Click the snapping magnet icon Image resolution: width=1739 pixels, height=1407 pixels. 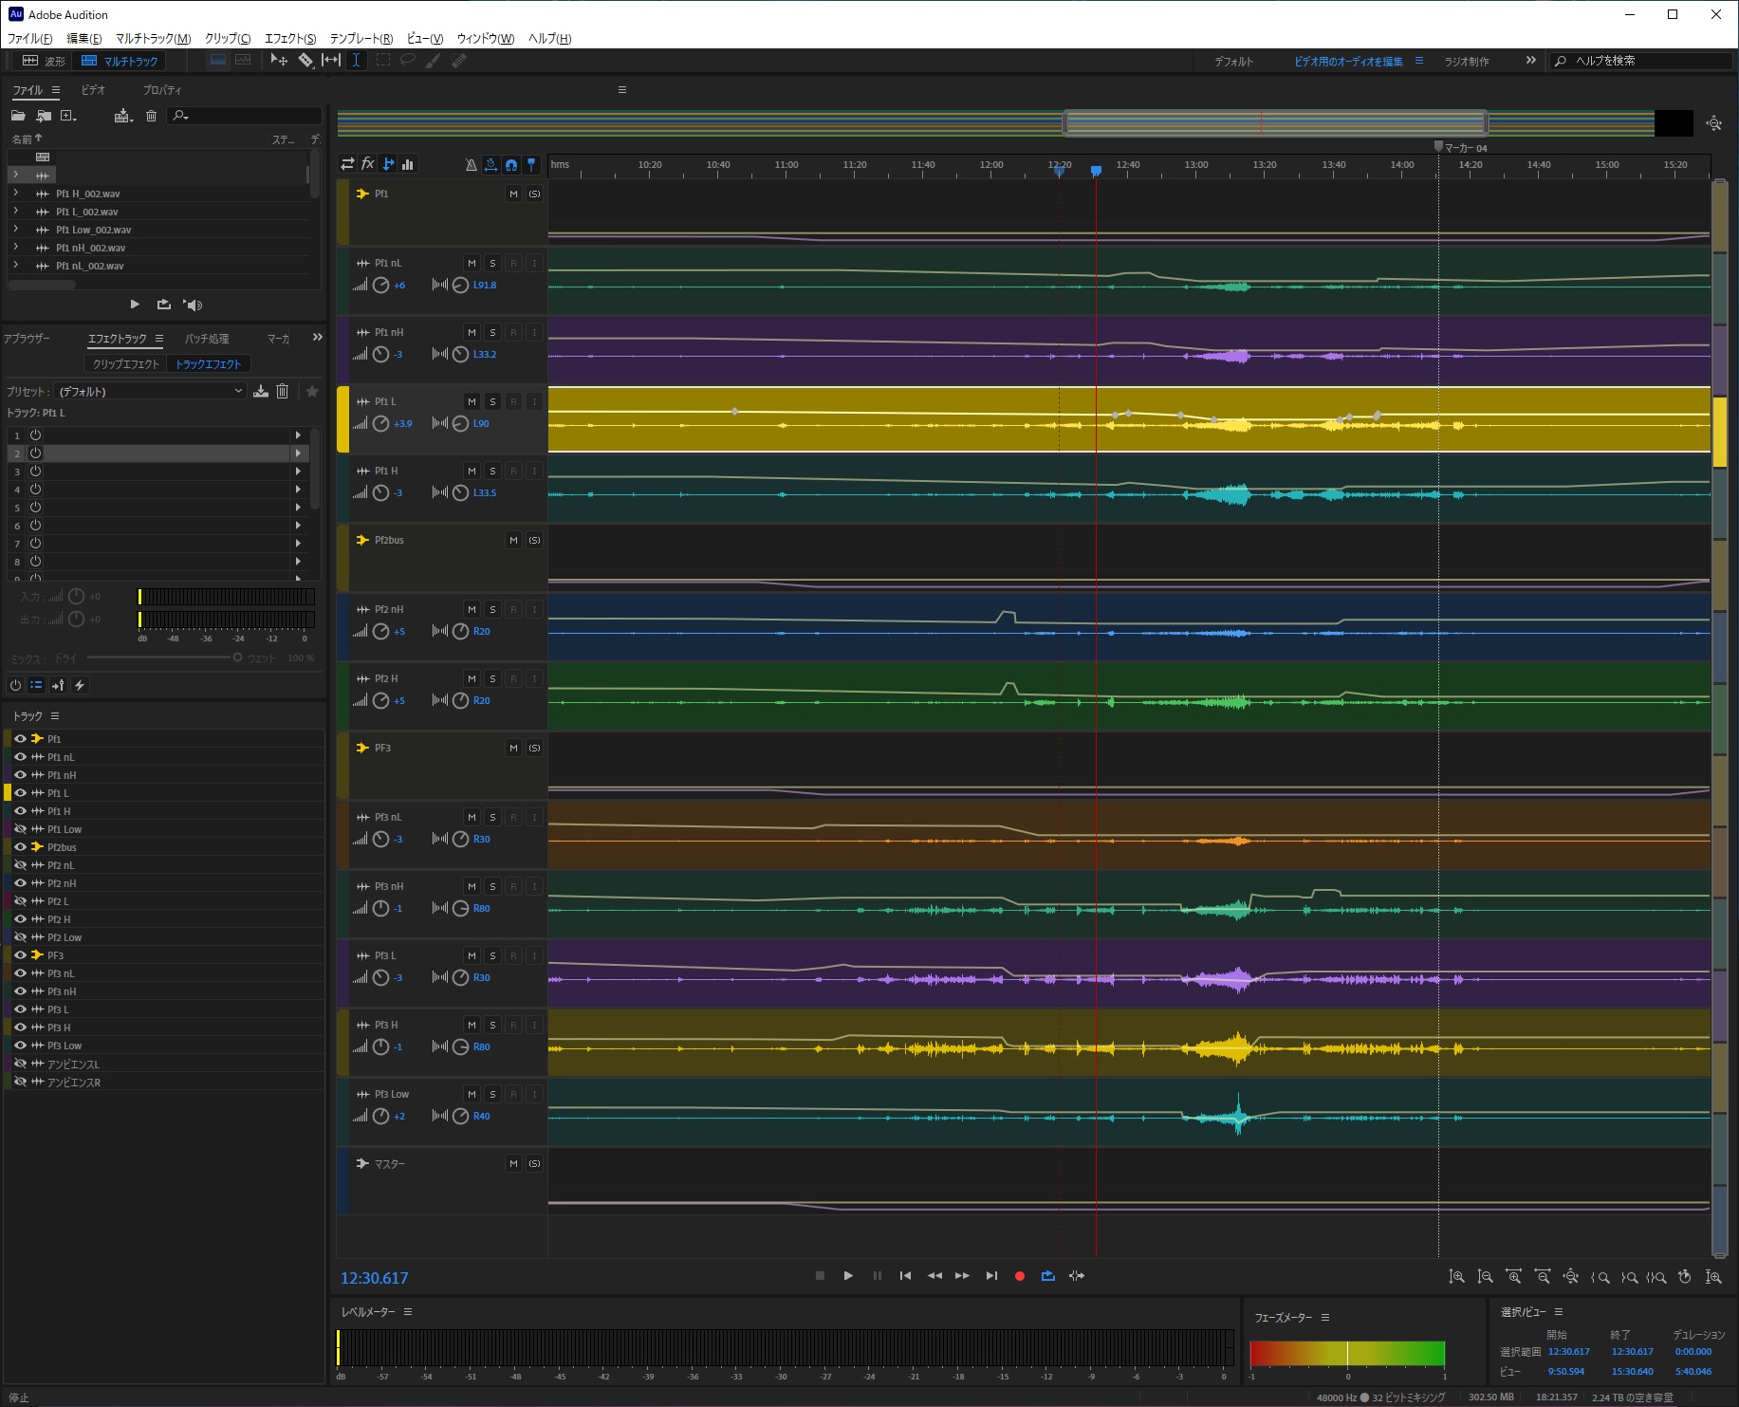pyautogui.click(x=510, y=165)
